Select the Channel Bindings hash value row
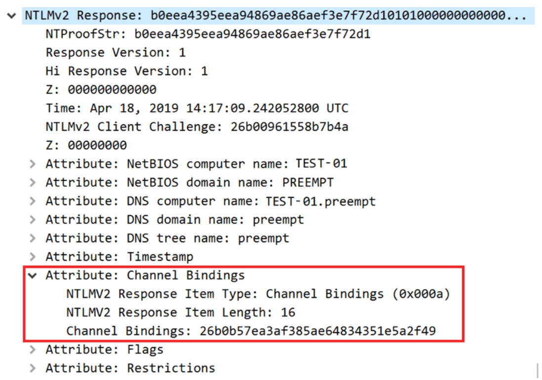The height and width of the screenshot is (380, 542). (x=251, y=331)
